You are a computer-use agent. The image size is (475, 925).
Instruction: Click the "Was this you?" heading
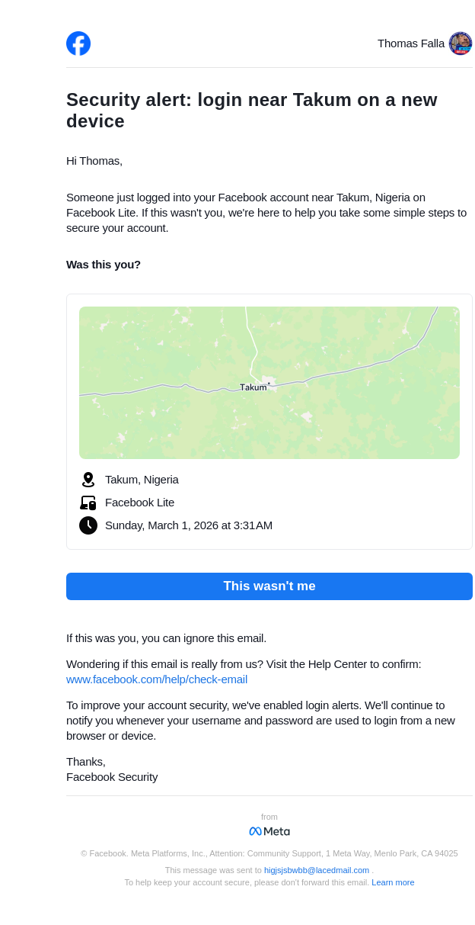(x=104, y=265)
